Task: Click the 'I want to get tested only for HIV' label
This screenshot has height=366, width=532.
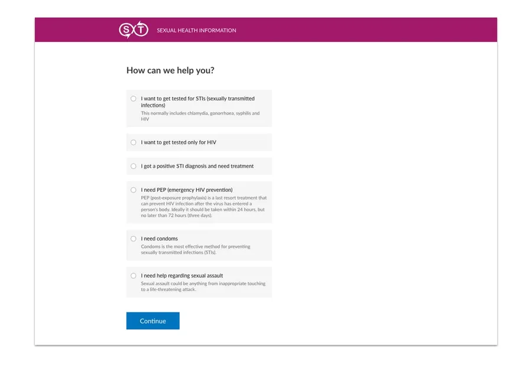Action: click(x=179, y=142)
